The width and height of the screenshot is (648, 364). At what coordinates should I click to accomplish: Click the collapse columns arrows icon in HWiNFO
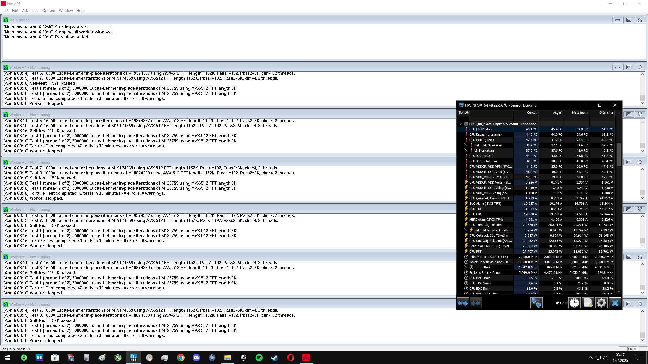[x=476, y=303]
